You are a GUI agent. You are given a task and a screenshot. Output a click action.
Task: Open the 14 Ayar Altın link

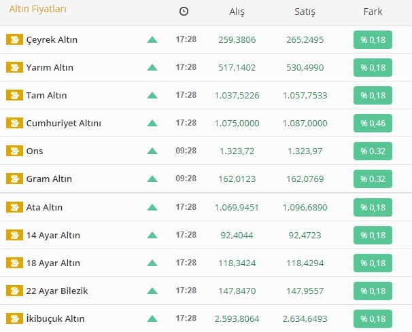point(53,235)
